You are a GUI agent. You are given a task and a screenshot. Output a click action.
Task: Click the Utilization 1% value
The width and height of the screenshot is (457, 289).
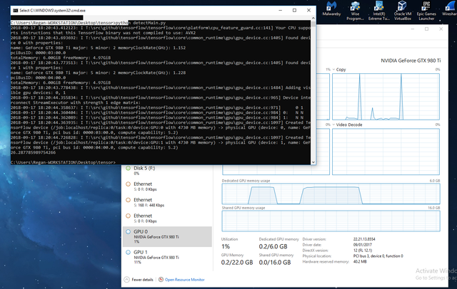(x=226, y=246)
